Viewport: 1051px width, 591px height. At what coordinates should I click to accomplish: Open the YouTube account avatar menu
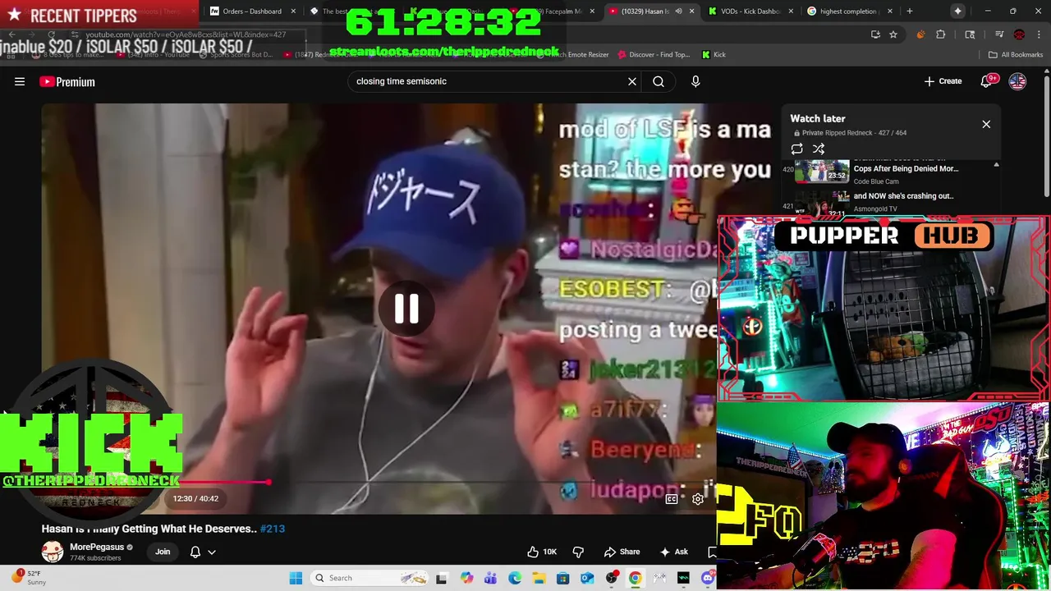(x=1017, y=81)
